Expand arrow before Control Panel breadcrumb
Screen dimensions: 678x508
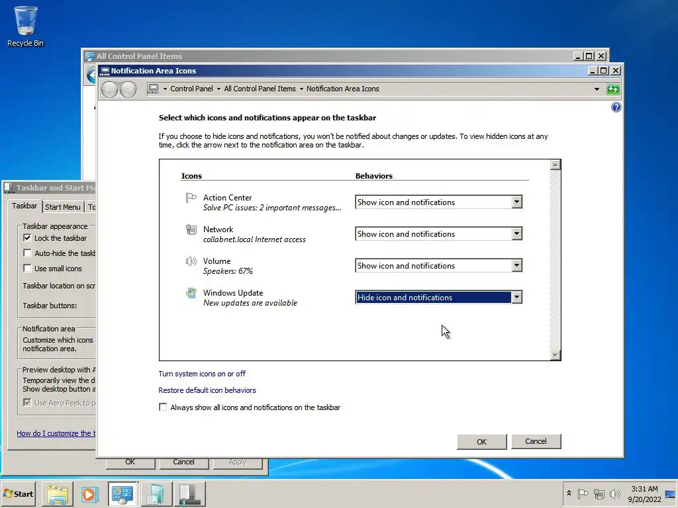click(x=165, y=89)
